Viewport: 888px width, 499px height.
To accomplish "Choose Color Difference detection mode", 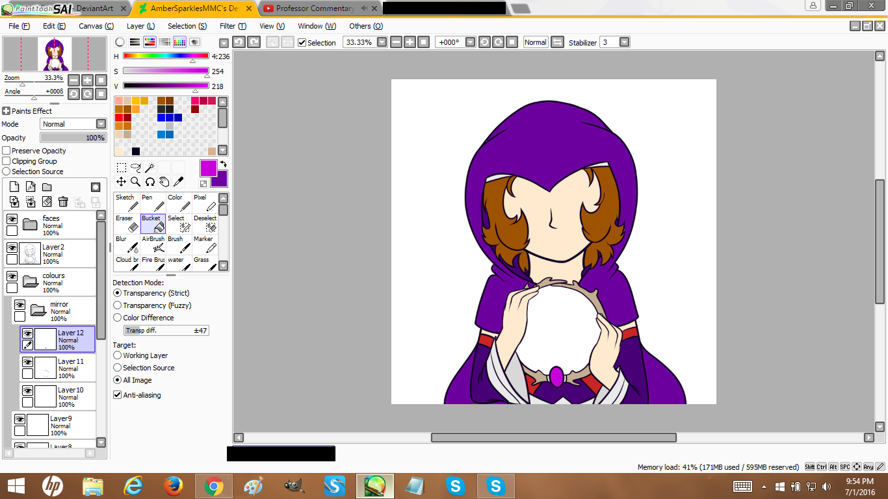I will click(x=118, y=318).
